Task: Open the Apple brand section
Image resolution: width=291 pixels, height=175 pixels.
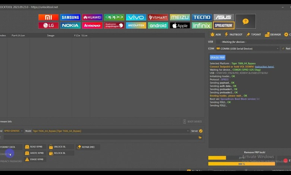Action: tap(180, 25)
